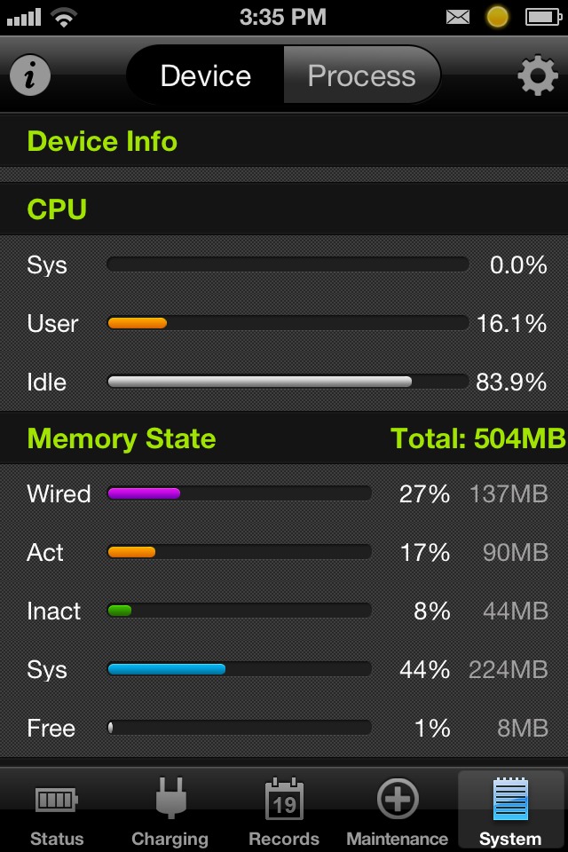Image resolution: width=568 pixels, height=852 pixels.
Task: Open settings via the gear icon
Action: point(538,76)
